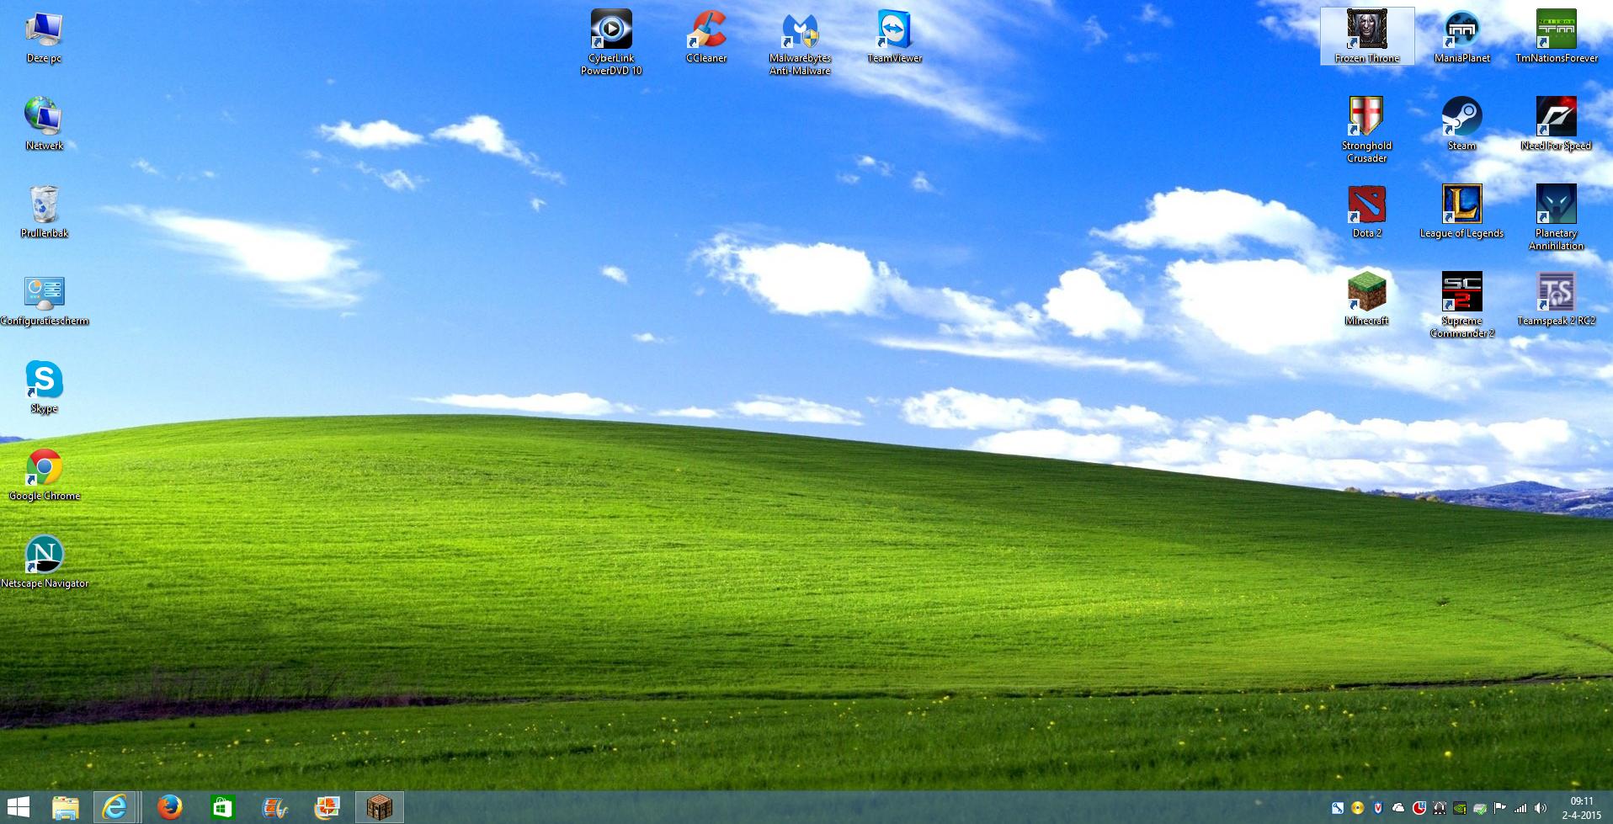Select the Steam desktop shortcut
Image resolution: width=1613 pixels, height=824 pixels.
[1461, 125]
